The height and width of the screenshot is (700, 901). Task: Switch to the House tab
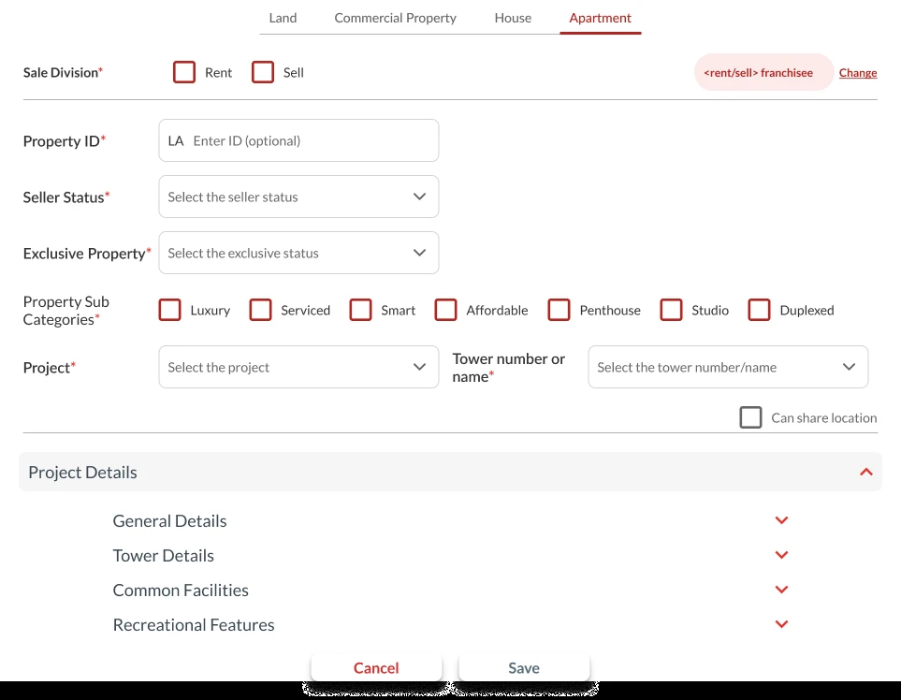click(x=513, y=18)
